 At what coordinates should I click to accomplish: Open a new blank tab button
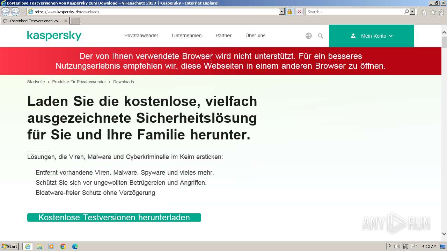click(75, 21)
